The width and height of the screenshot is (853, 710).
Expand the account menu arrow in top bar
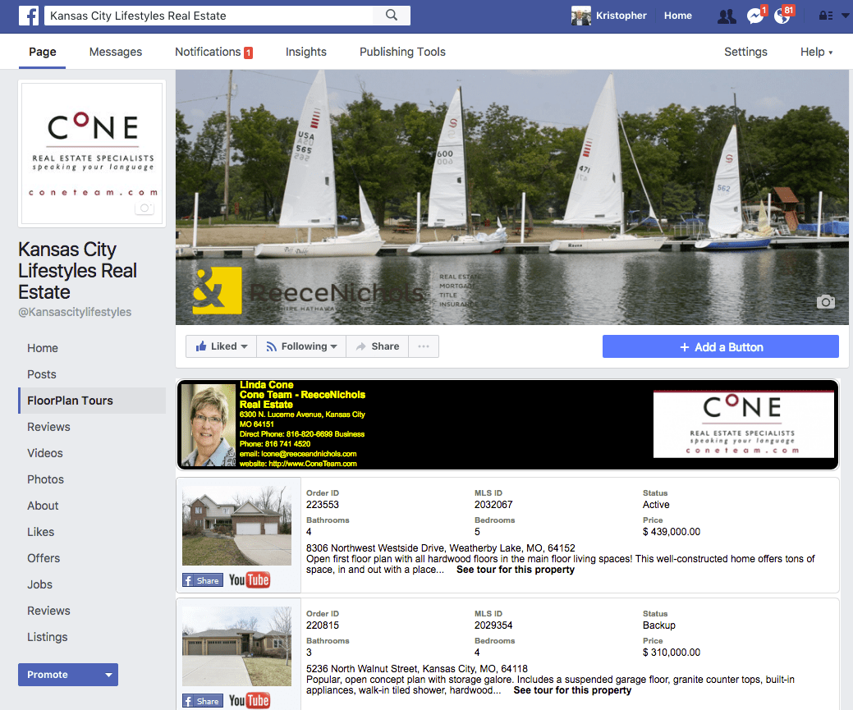(x=845, y=16)
